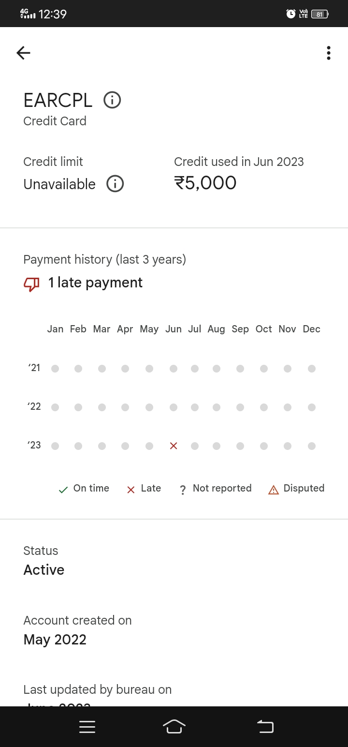Tap the May 2022 account creation date

click(55, 640)
